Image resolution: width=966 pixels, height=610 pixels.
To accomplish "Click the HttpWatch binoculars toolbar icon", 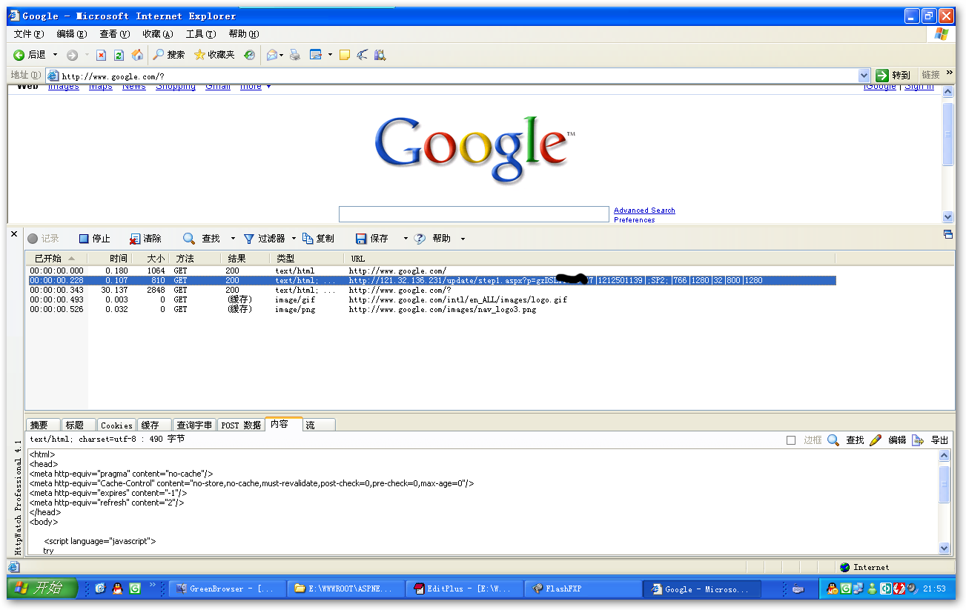I will [380, 55].
